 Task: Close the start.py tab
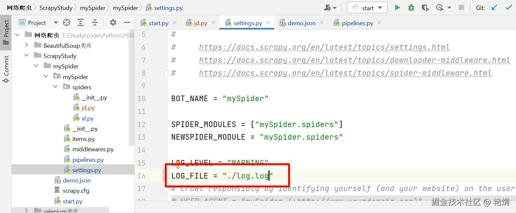coord(175,23)
